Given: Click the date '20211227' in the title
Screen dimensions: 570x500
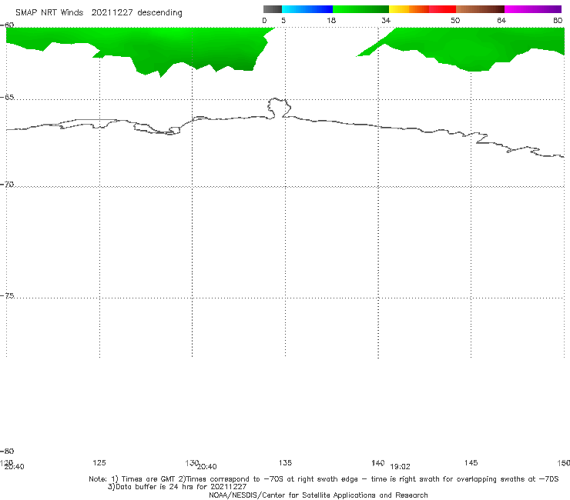Looking at the screenshot, I should 112,13.
